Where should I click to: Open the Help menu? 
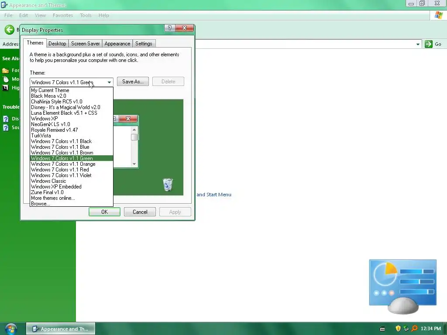click(104, 15)
